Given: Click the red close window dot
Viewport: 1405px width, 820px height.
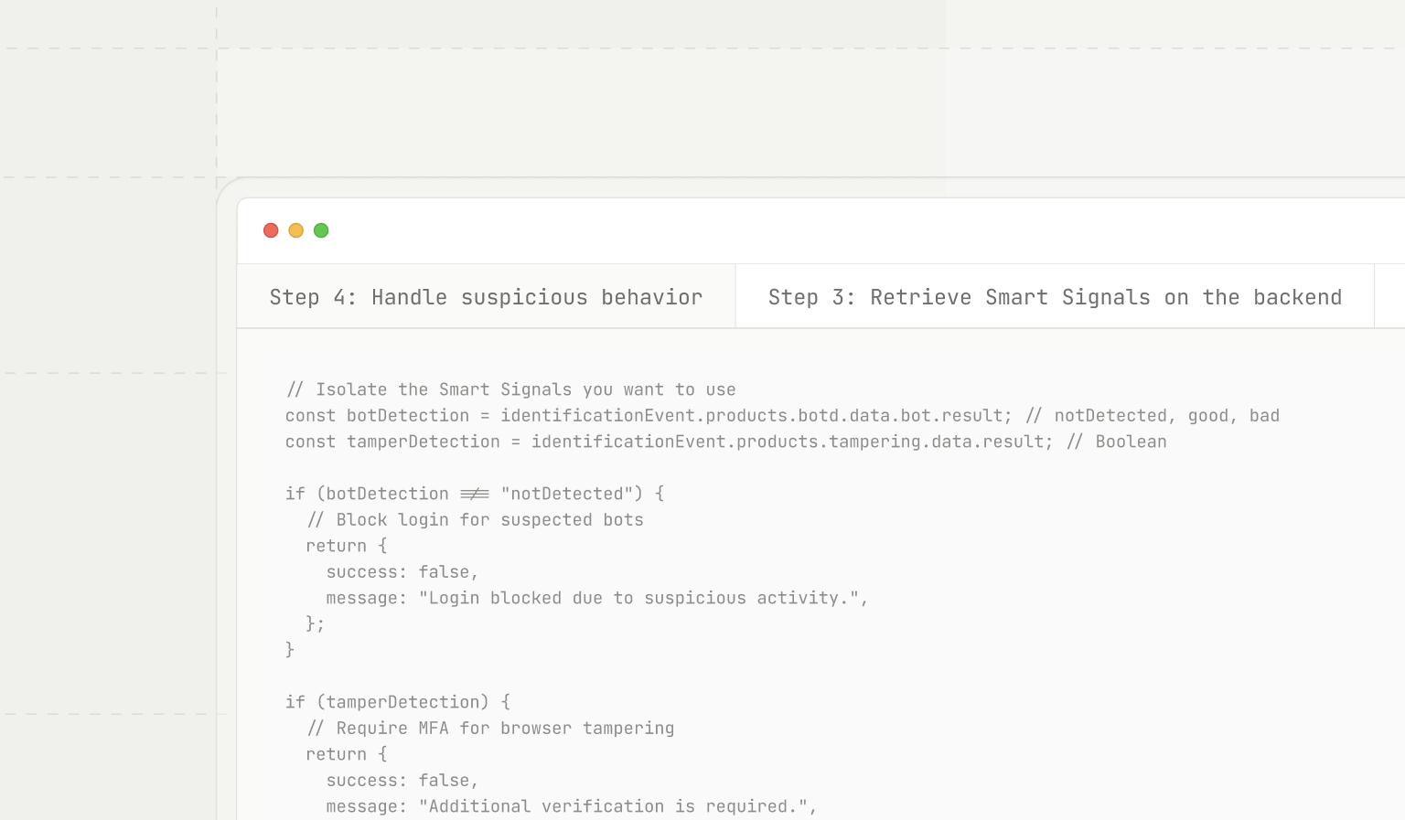Looking at the screenshot, I should tap(271, 230).
